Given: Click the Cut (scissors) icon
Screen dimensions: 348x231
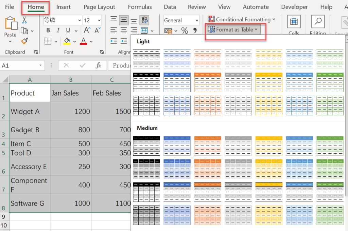Looking at the screenshot, I should tap(24, 20).
